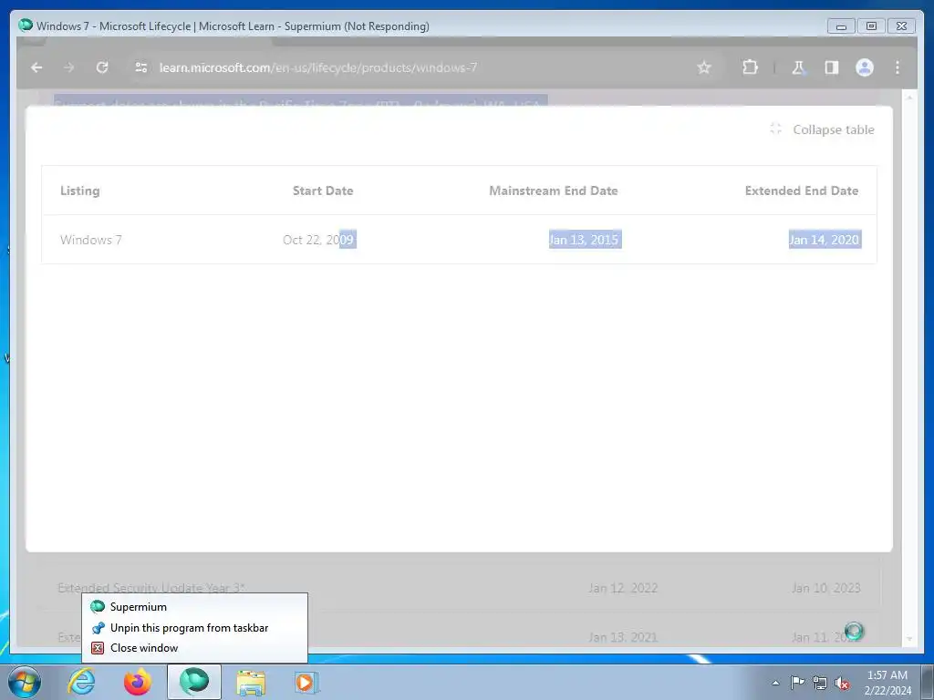This screenshot has width=934, height=700.
Task: Click the Extended End Date header
Action: [x=802, y=190]
